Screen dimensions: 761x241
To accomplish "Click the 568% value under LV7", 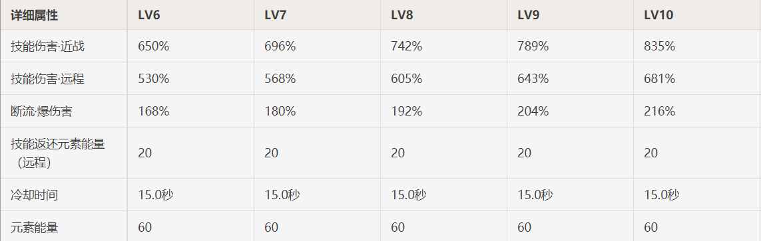I will (x=280, y=78).
